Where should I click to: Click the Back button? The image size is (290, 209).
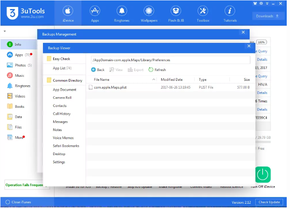pyautogui.click(x=98, y=70)
